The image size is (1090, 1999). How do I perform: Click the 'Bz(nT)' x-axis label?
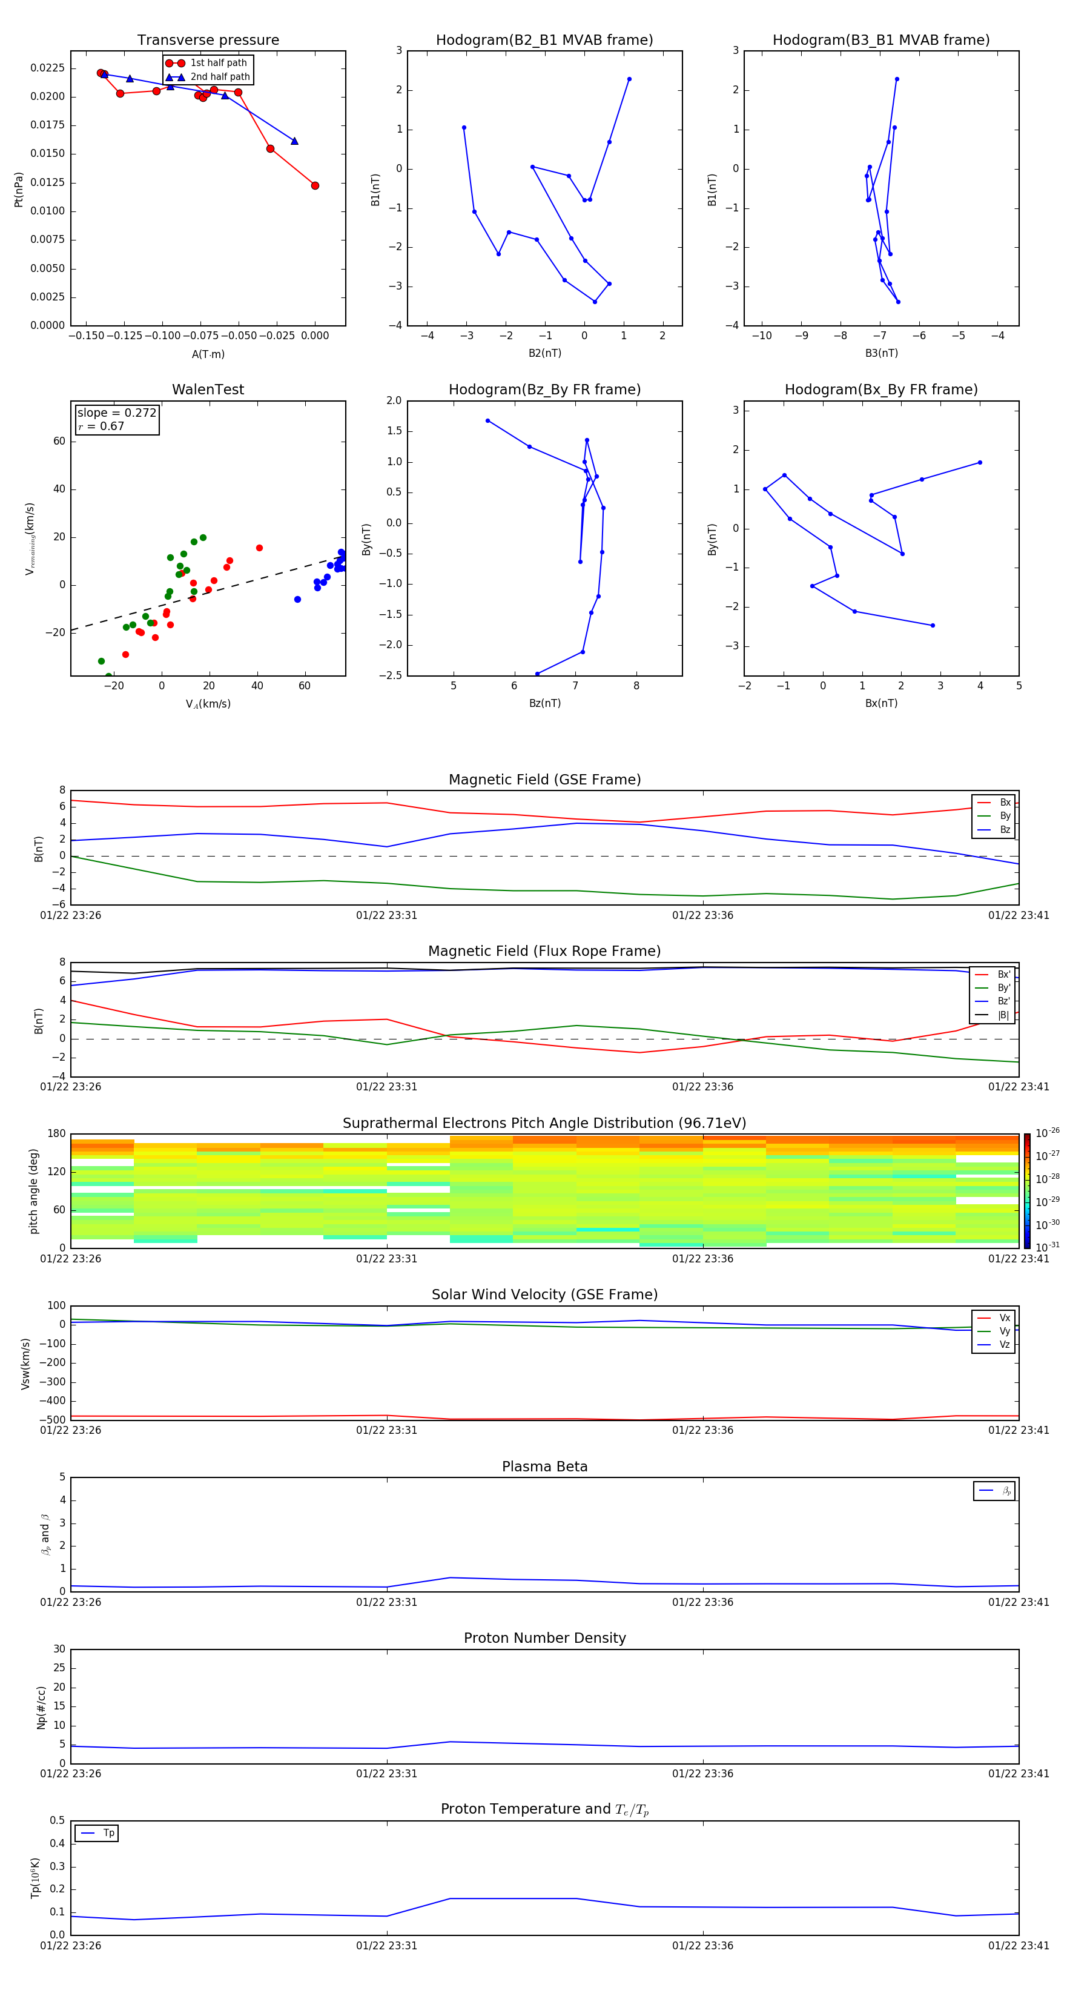click(544, 703)
